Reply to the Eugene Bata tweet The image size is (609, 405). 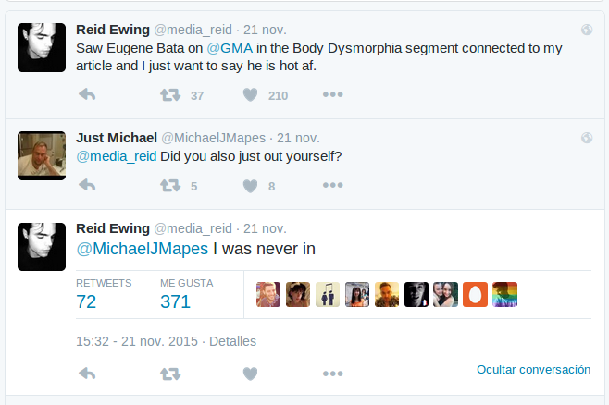[88, 95]
